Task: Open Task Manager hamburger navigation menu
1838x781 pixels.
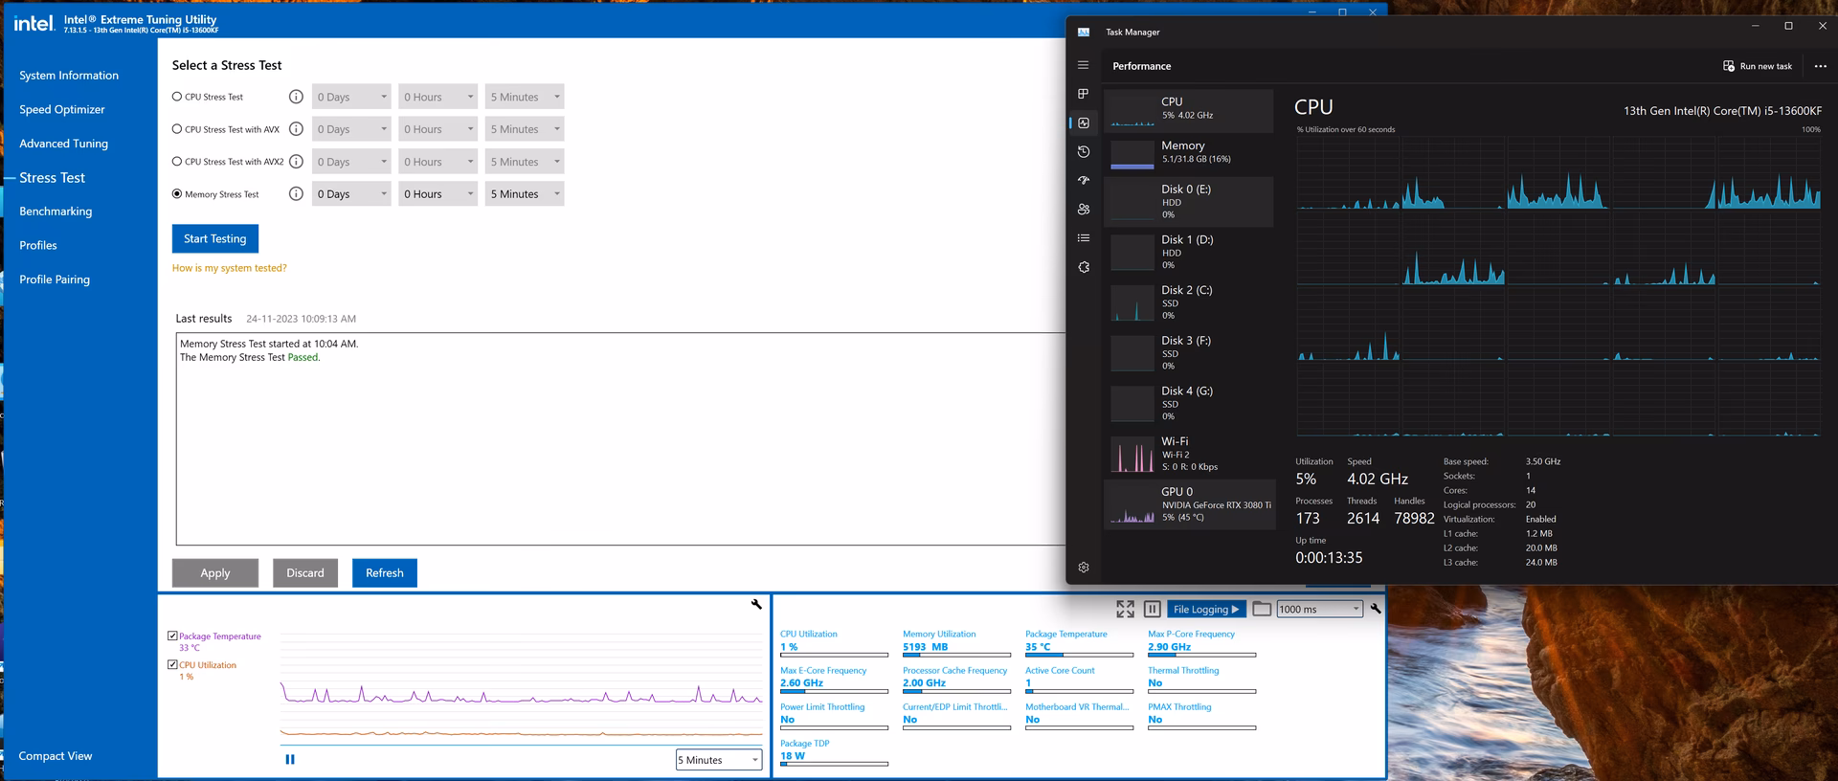Action: point(1083,65)
